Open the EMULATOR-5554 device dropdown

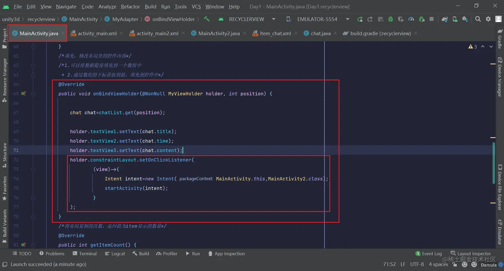click(318, 19)
